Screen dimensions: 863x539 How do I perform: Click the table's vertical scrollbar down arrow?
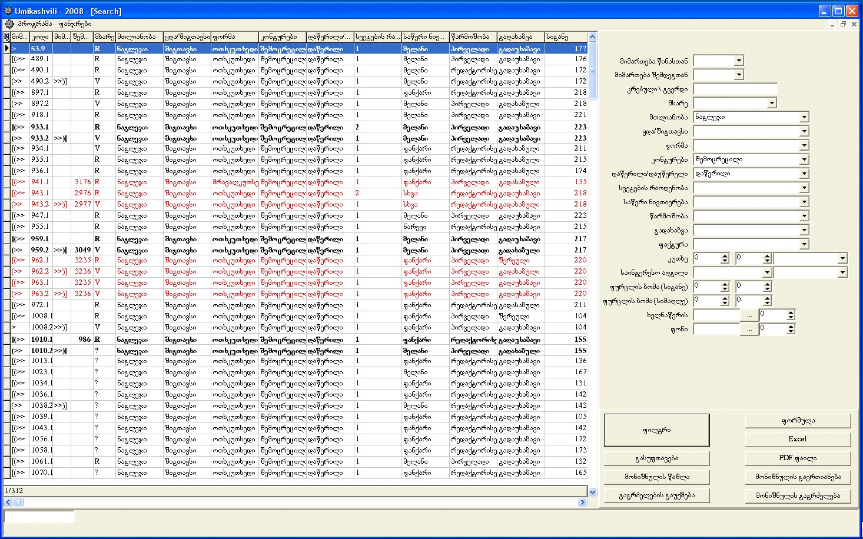pyautogui.click(x=592, y=492)
